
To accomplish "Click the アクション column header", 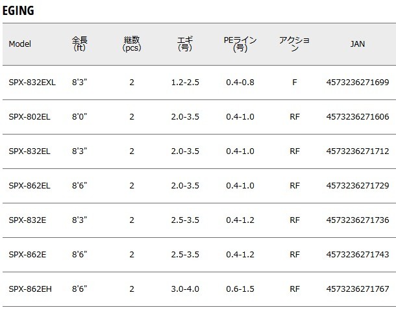I will coord(294,44).
